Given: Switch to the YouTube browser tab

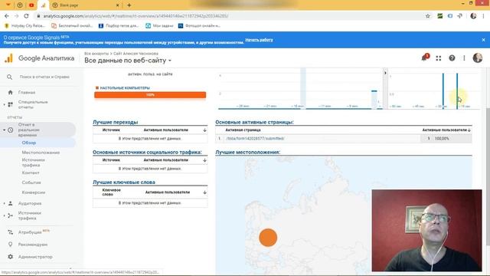Looking at the screenshot, I should click(x=31, y=5).
